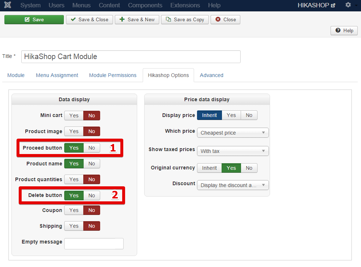Image resolution: width=361 pixels, height=267 pixels.
Task: Open the Help menu in top bar
Action: (x=214, y=5)
